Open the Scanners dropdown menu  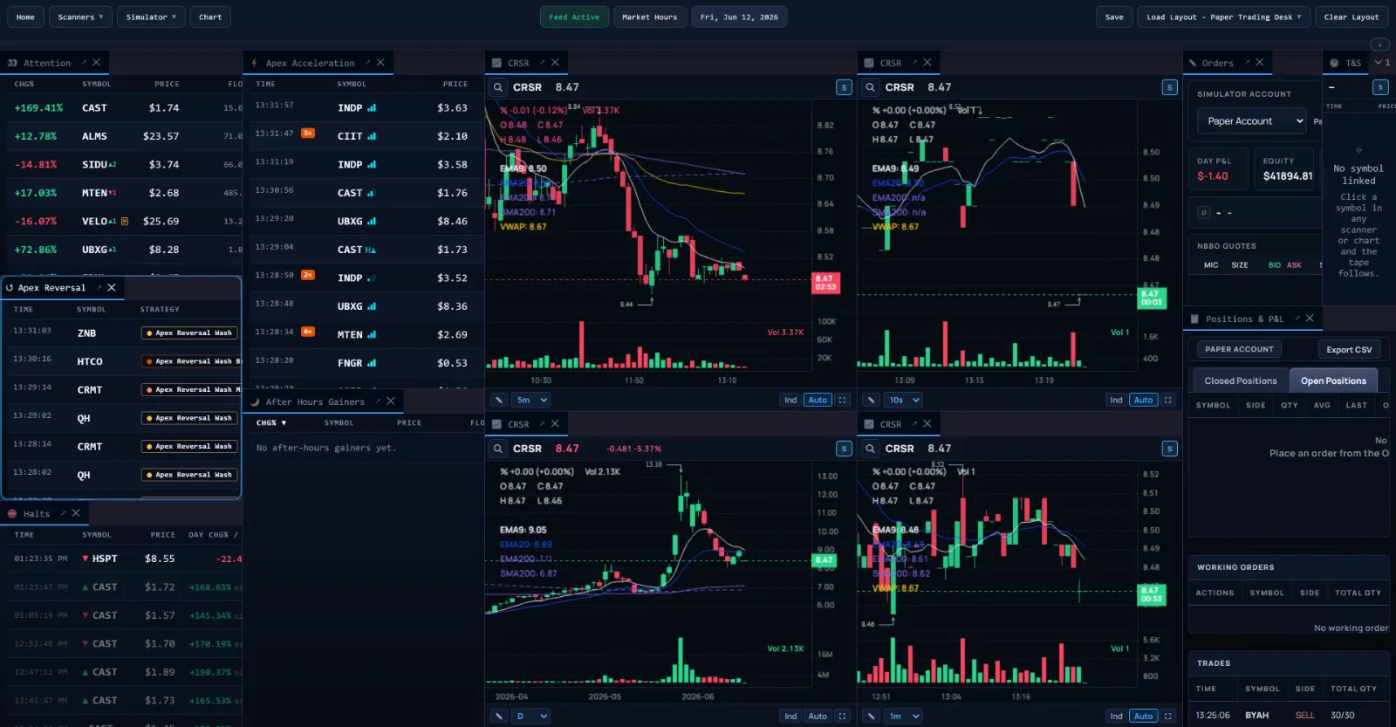(80, 17)
